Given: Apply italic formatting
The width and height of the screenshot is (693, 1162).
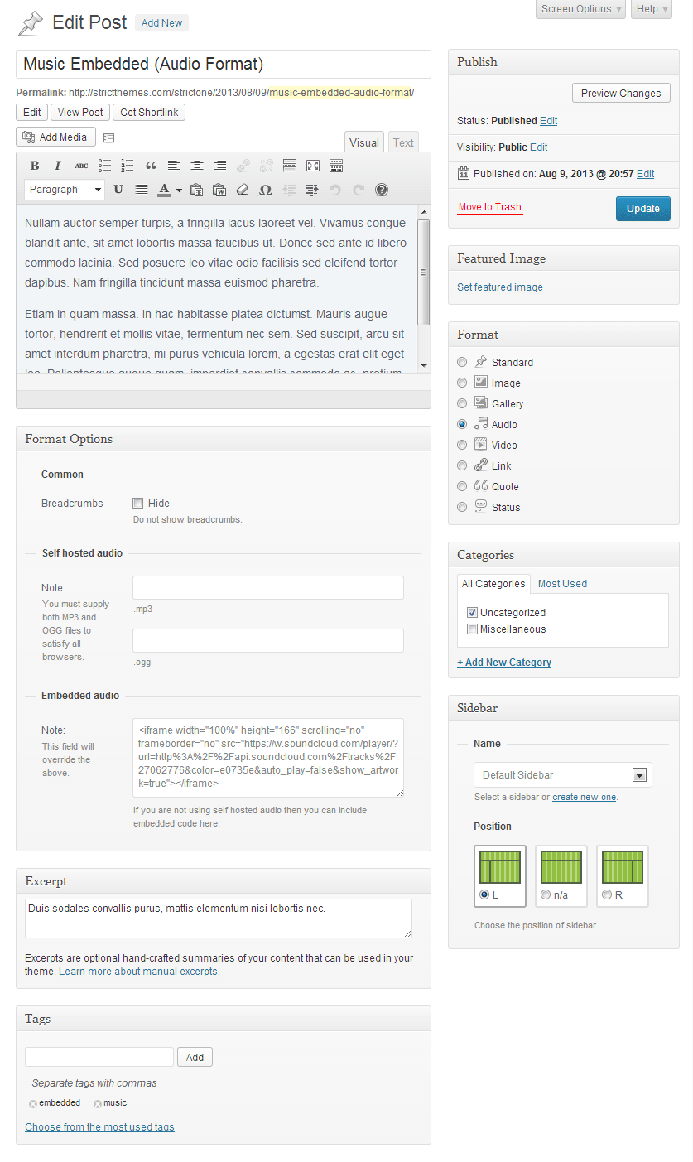Looking at the screenshot, I should coord(58,166).
